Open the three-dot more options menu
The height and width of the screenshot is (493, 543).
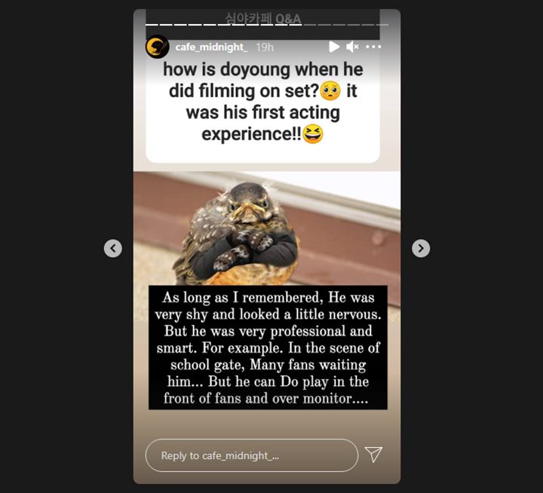coord(373,47)
